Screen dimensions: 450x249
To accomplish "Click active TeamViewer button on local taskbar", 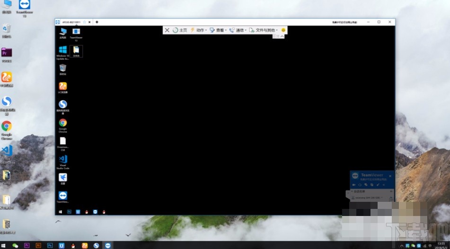I will pyautogui.click(x=108, y=246).
